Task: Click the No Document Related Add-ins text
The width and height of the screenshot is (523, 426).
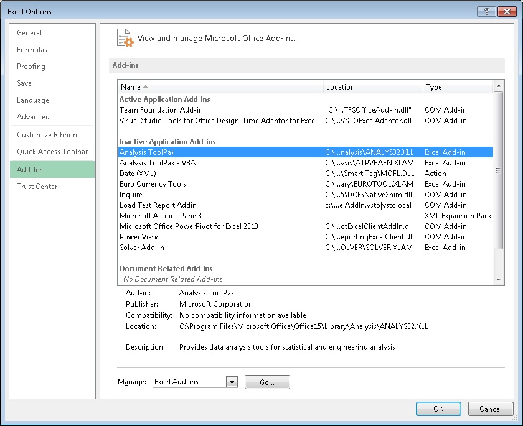Action: [x=173, y=279]
